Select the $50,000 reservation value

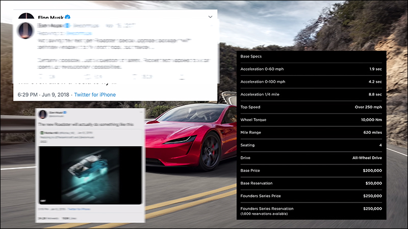pos(374,183)
